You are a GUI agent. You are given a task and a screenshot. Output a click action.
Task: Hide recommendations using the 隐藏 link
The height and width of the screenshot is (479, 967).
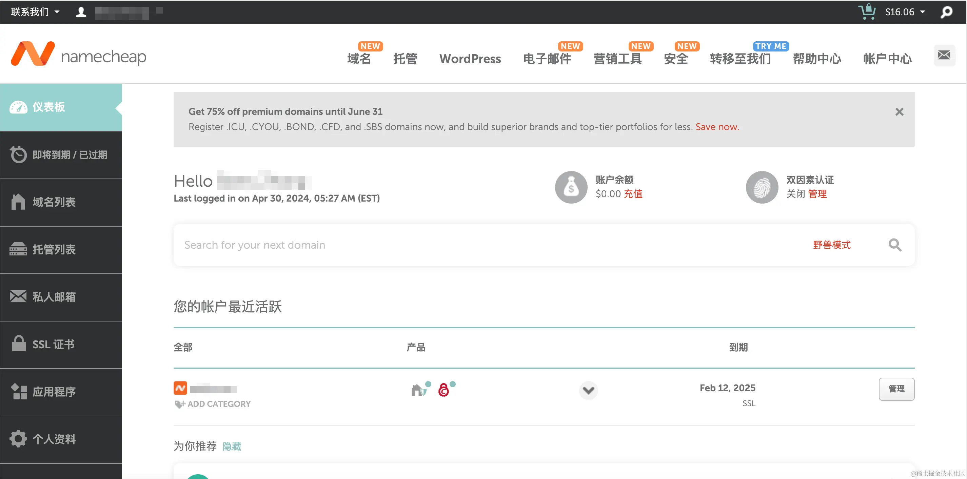[232, 446]
